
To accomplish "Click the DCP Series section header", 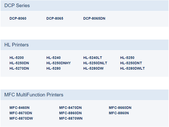I will pyautogui.click(x=17, y=6).
